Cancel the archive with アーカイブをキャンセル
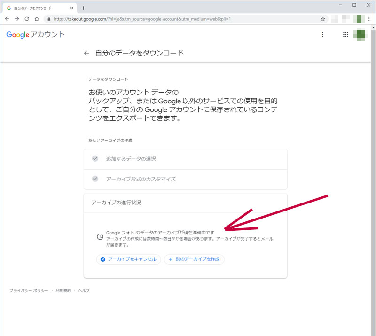This screenshot has height=336, width=376. (x=128, y=259)
